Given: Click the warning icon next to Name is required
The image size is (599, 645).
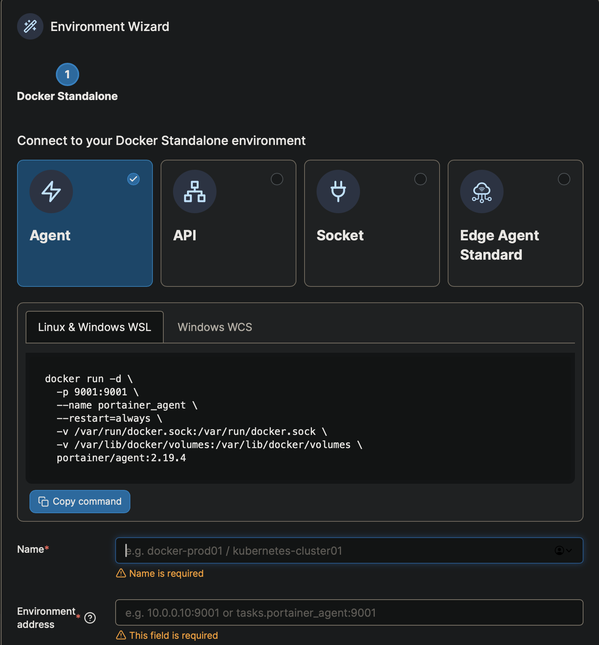Looking at the screenshot, I should [121, 573].
